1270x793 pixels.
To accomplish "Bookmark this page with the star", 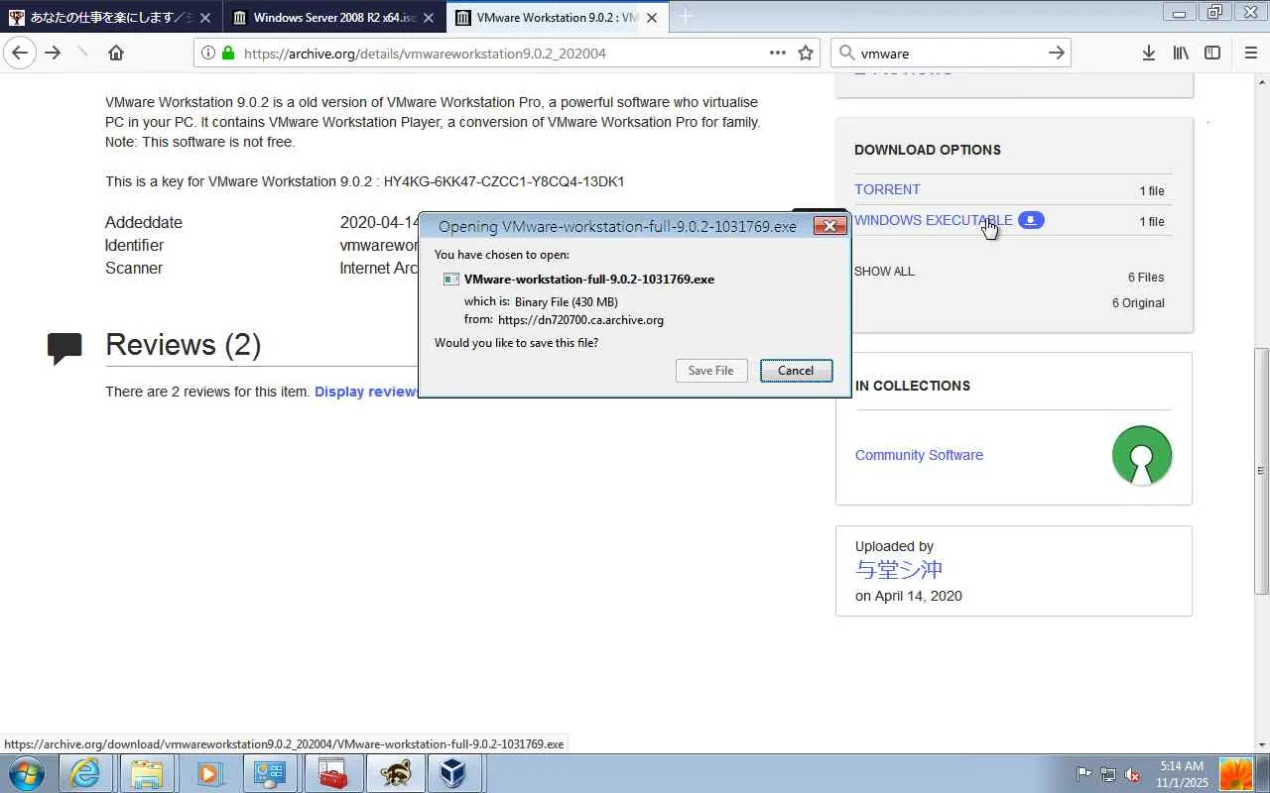I will tap(806, 53).
